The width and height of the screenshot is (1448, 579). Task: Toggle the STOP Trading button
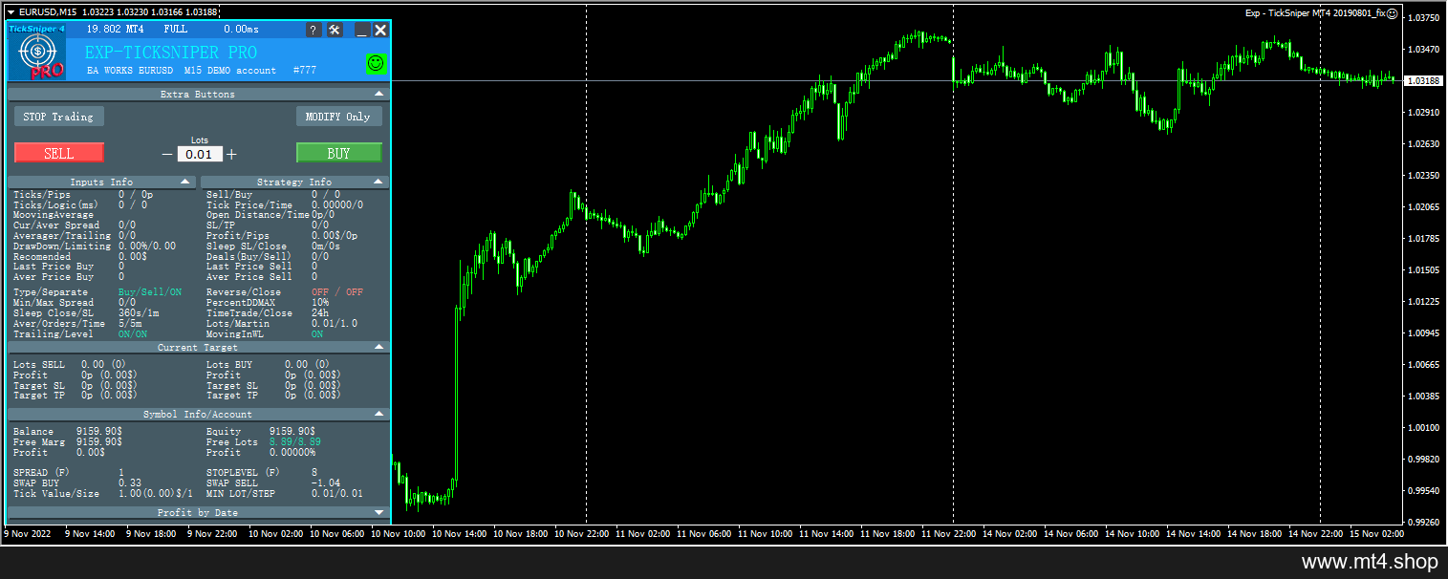tap(59, 117)
